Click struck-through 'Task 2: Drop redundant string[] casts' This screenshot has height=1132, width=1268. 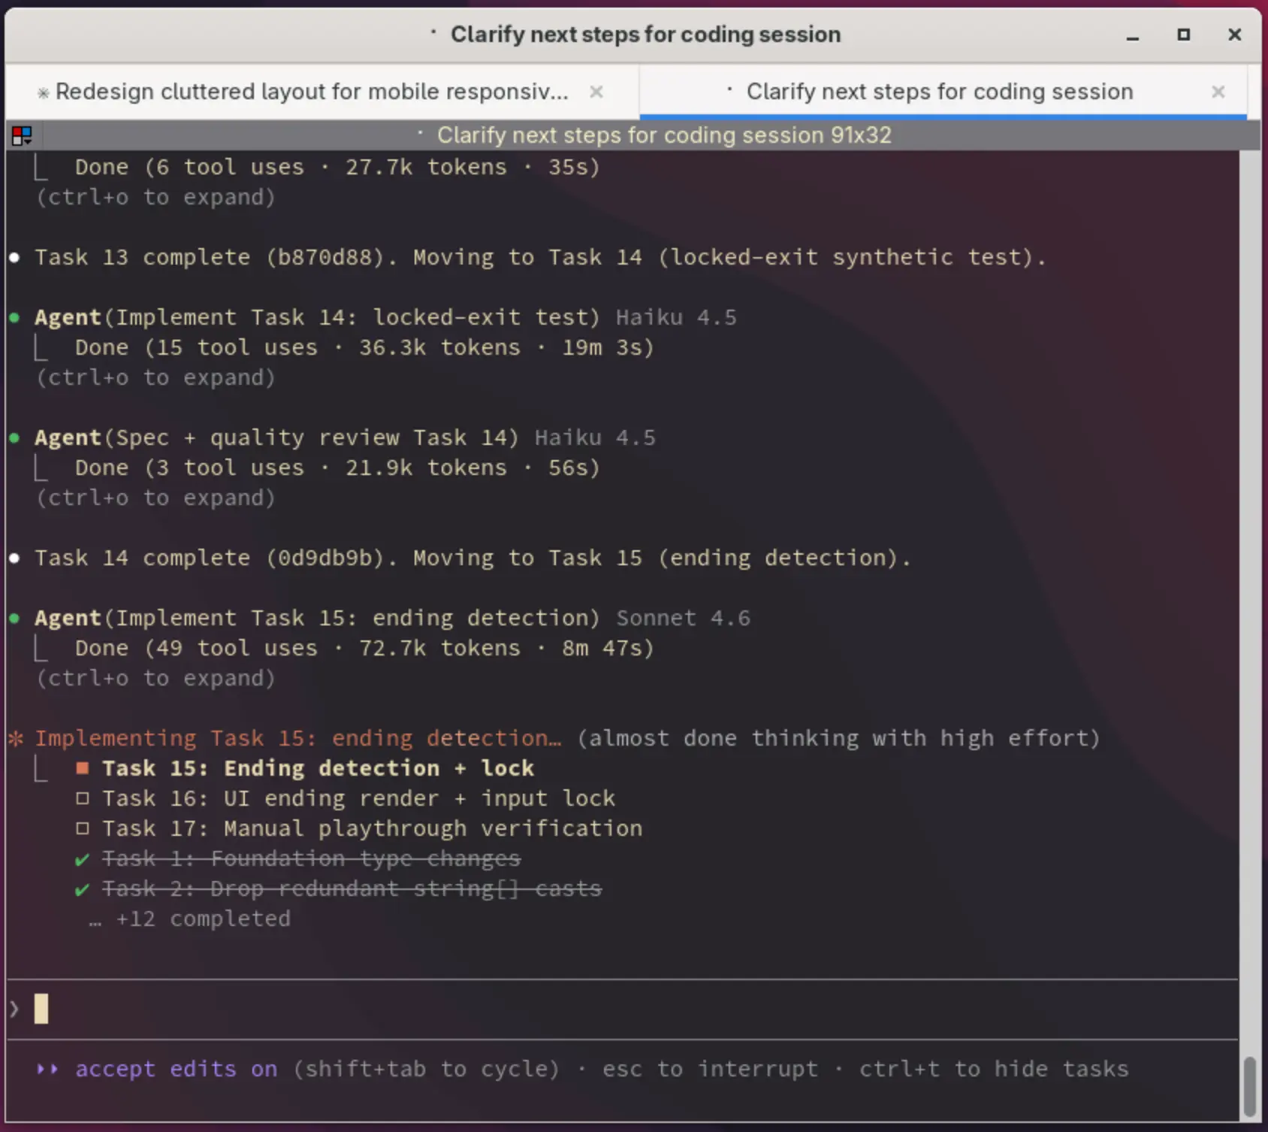[x=352, y=888]
